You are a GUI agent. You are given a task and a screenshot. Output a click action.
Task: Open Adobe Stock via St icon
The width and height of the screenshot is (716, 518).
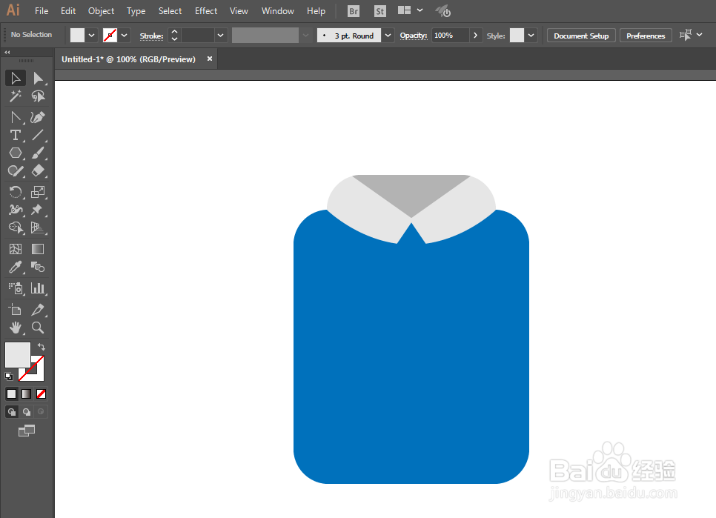[x=380, y=11]
